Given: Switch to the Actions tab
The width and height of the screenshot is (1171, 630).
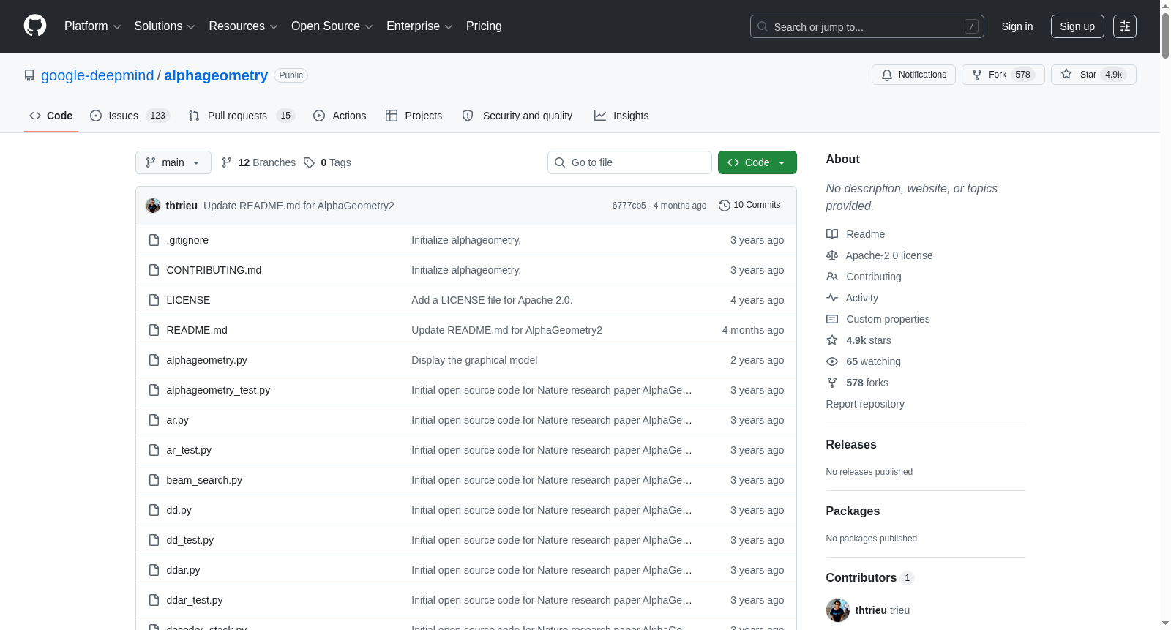Looking at the screenshot, I should 340,116.
